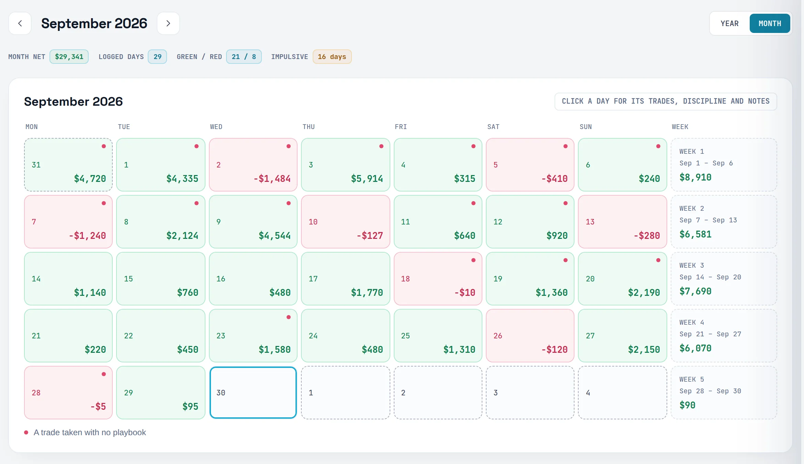
Task: Go to the previous month with left chevron
Action: pos(20,23)
